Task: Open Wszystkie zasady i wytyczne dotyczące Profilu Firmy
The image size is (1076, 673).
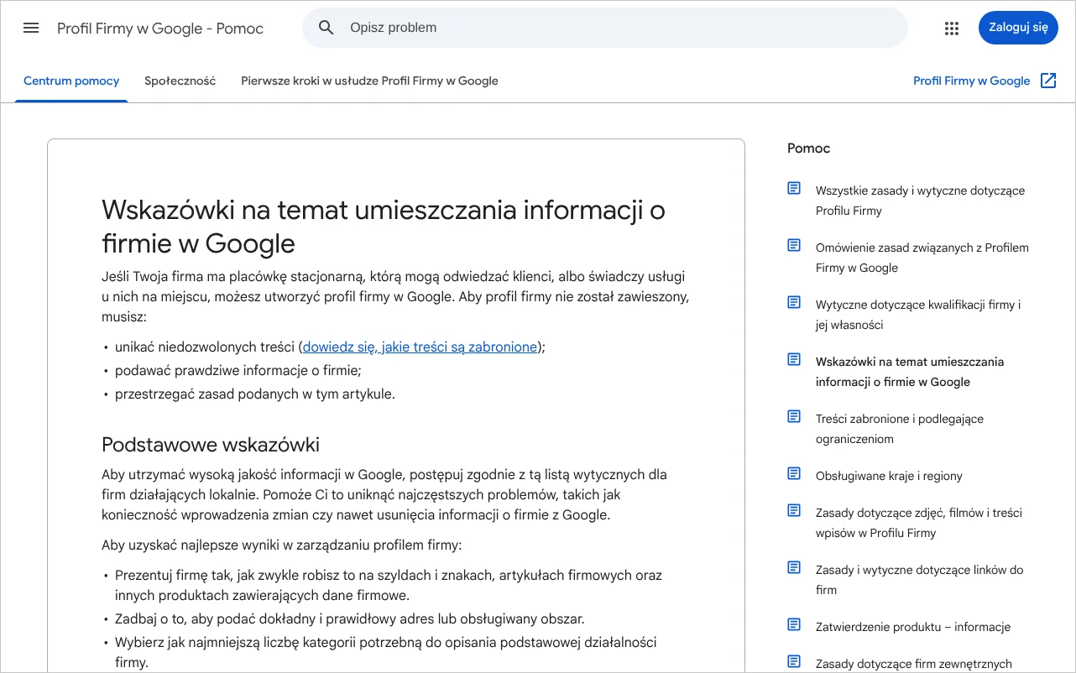Action: click(920, 201)
